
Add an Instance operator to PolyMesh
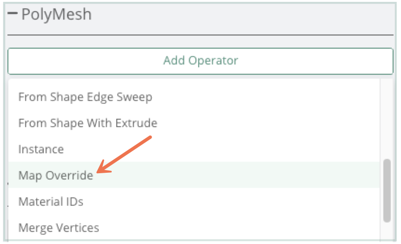click(41, 149)
